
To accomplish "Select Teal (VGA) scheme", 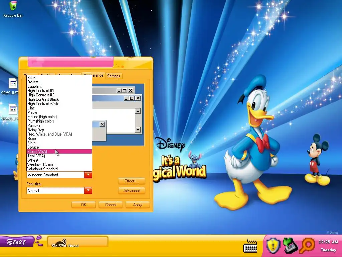I will 59,156.
